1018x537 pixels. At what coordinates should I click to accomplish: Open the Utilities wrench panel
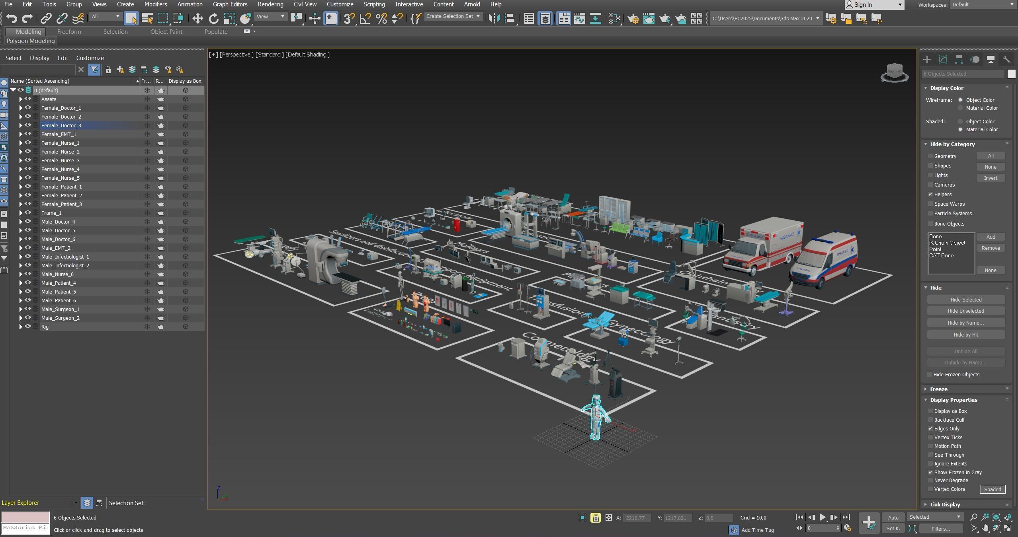pyautogui.click(x=1006, y=60)
